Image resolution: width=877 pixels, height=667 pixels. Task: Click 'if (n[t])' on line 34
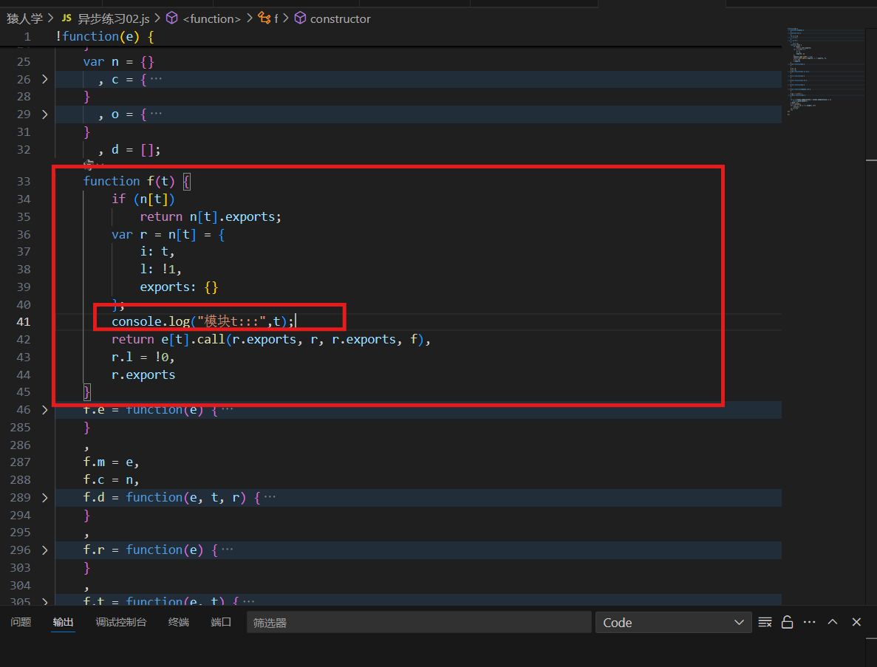(143, 199)
